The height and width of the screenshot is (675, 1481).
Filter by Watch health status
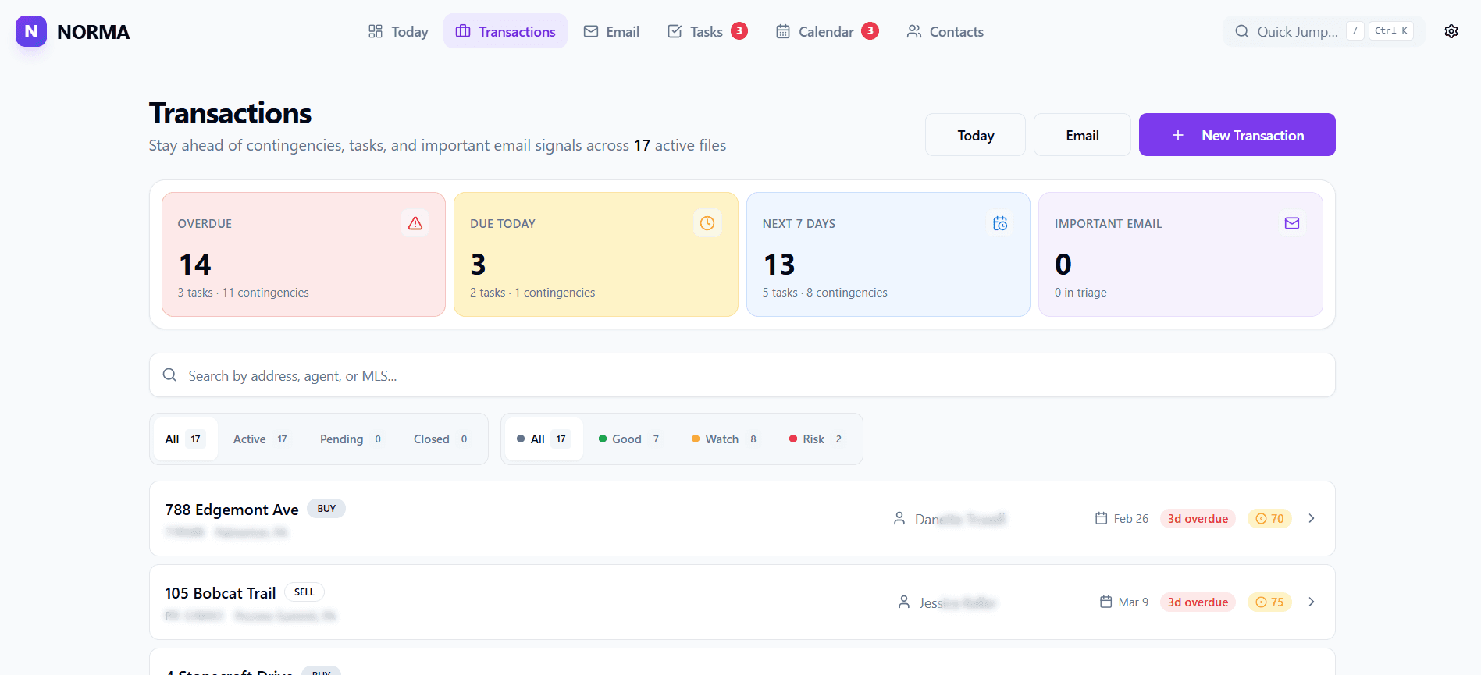click(x=723, y=439)
